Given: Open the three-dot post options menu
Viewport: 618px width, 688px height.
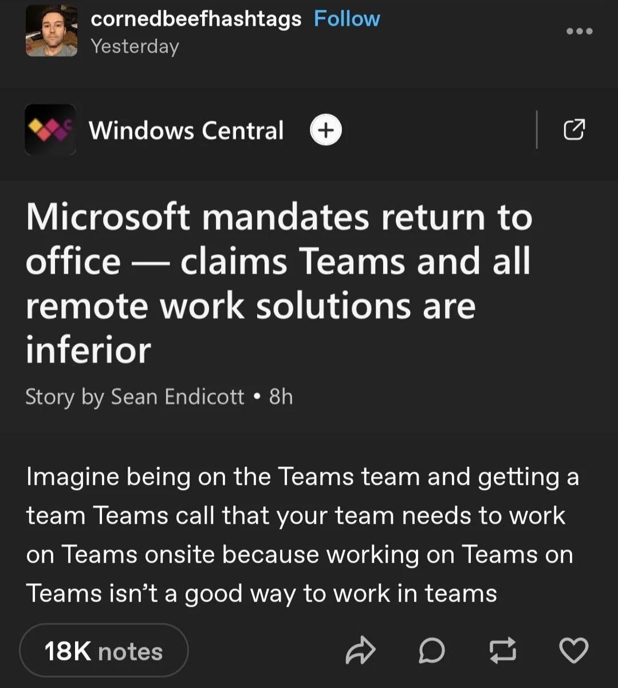Looking at the screenshot, I should (579, 31).
